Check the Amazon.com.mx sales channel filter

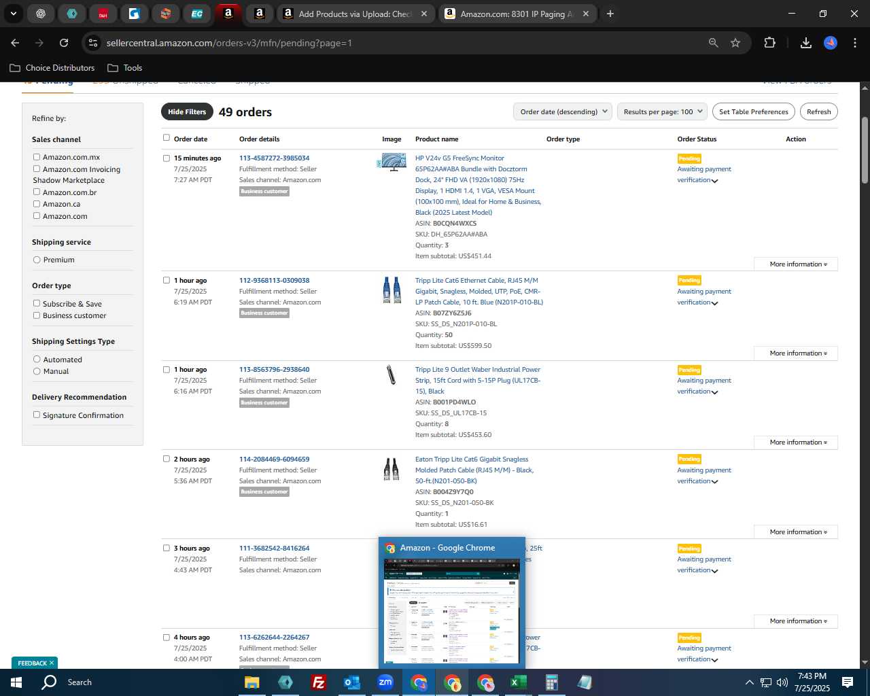pyautogui.click(x=37, y=157)
